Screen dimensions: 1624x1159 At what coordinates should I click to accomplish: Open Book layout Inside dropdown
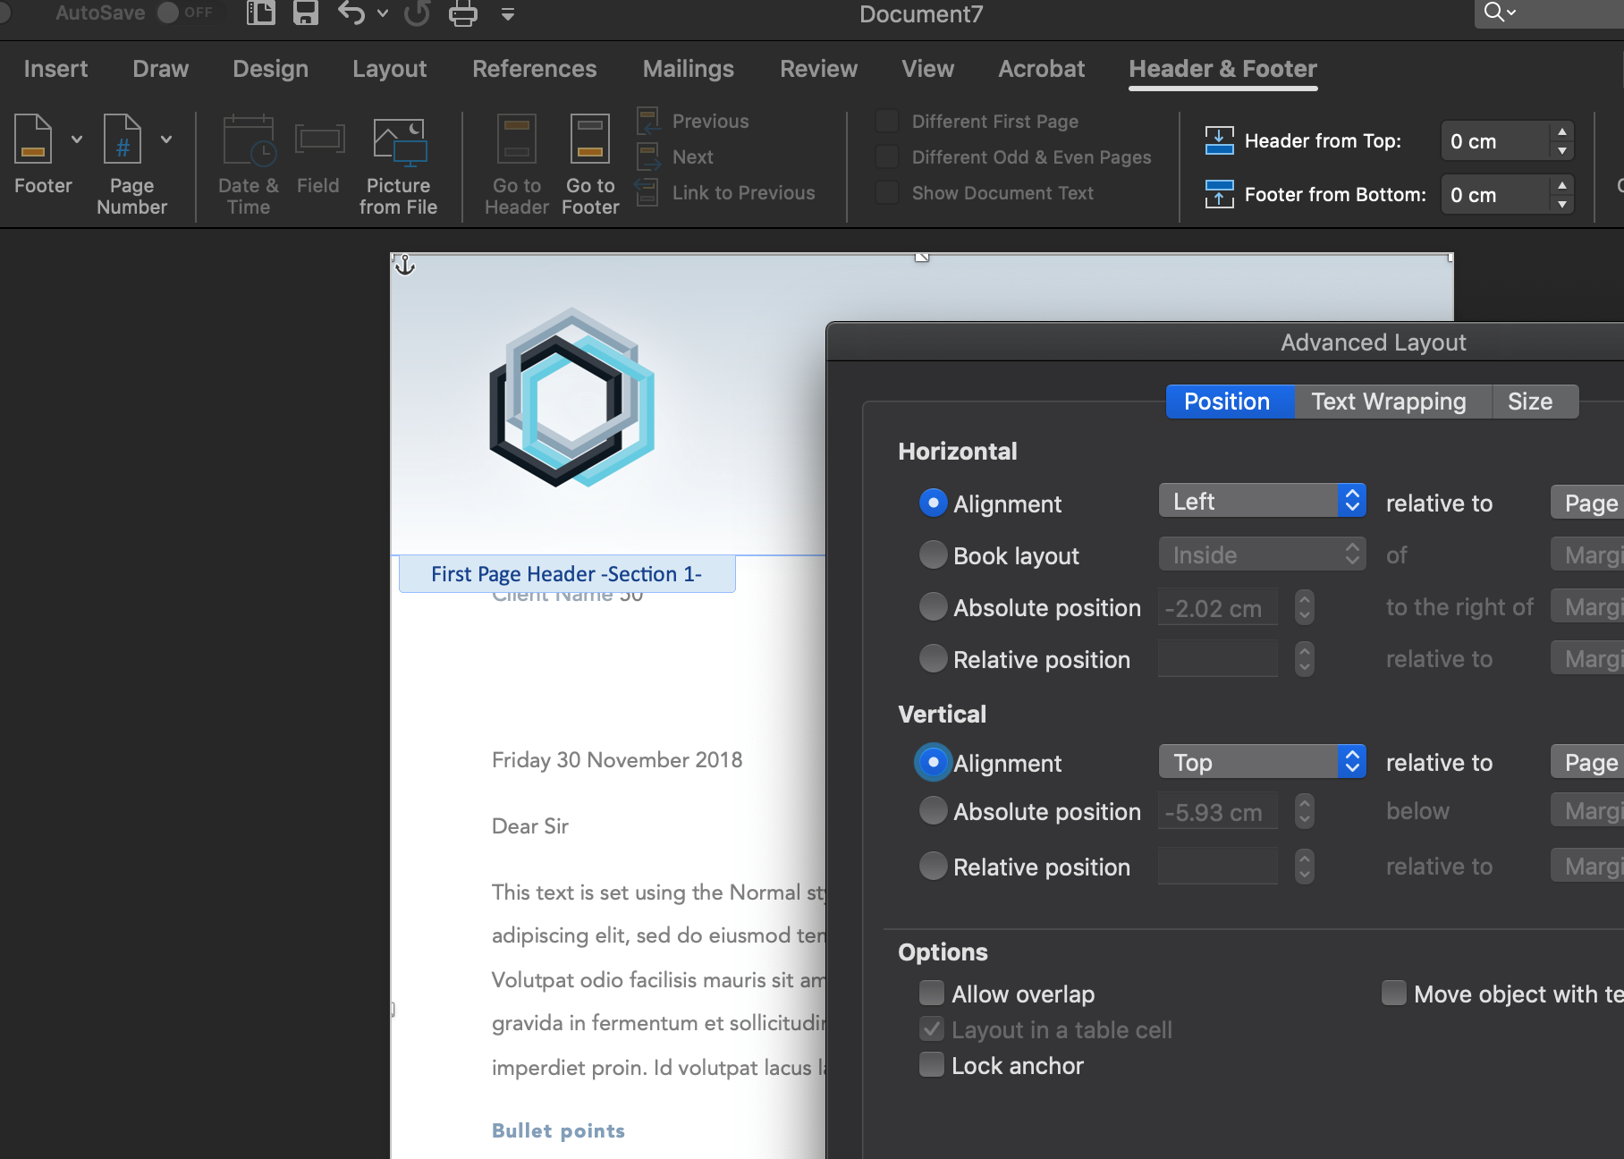[1262, 554]
